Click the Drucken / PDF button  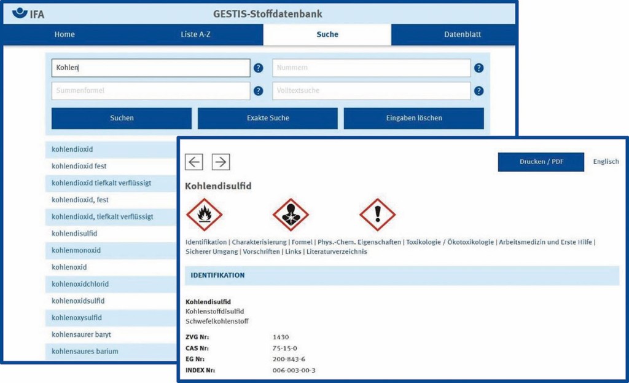541,162
